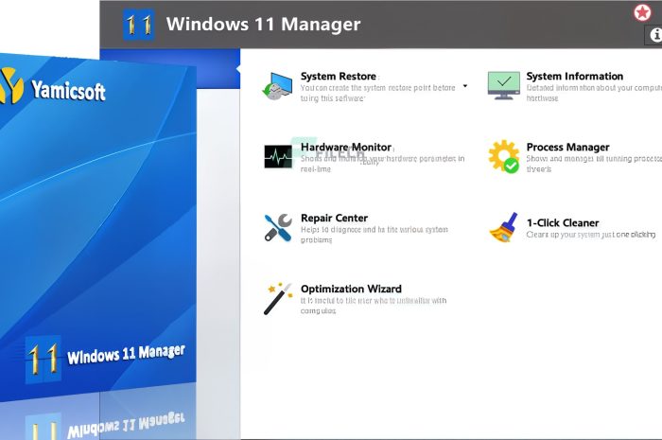Click the System Restore title text
The image size is (662, 440).
[339, 77]
